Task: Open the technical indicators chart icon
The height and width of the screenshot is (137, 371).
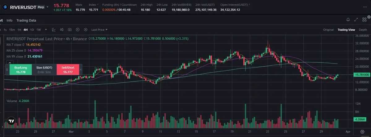Action: 54,30
